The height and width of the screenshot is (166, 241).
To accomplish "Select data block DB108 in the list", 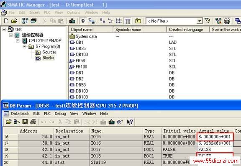I will click(x=79, y=97).
